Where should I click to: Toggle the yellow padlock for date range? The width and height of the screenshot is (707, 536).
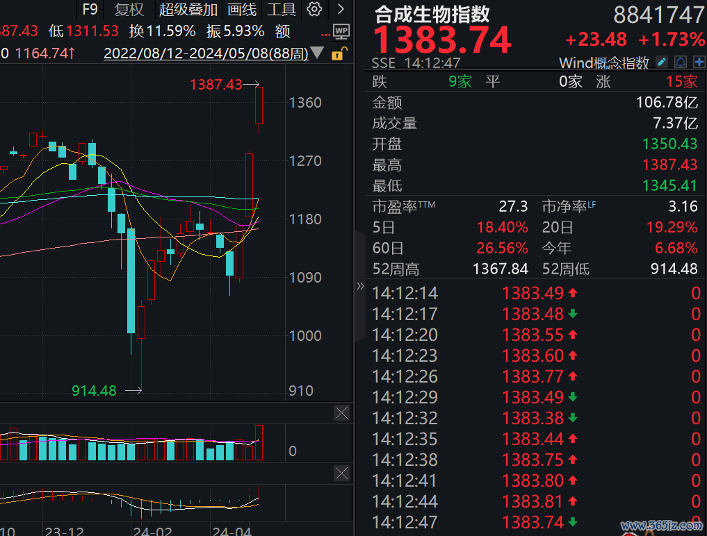coord(339,53)
